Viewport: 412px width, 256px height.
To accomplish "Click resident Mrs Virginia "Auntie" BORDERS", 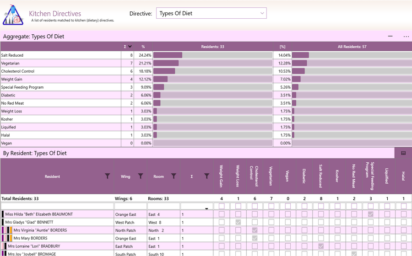I will pos(40,230).
